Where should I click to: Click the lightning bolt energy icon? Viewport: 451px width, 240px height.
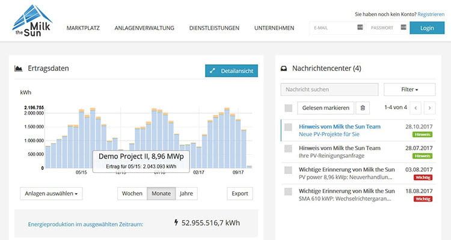pyautogui.click(x=176, y=223)
